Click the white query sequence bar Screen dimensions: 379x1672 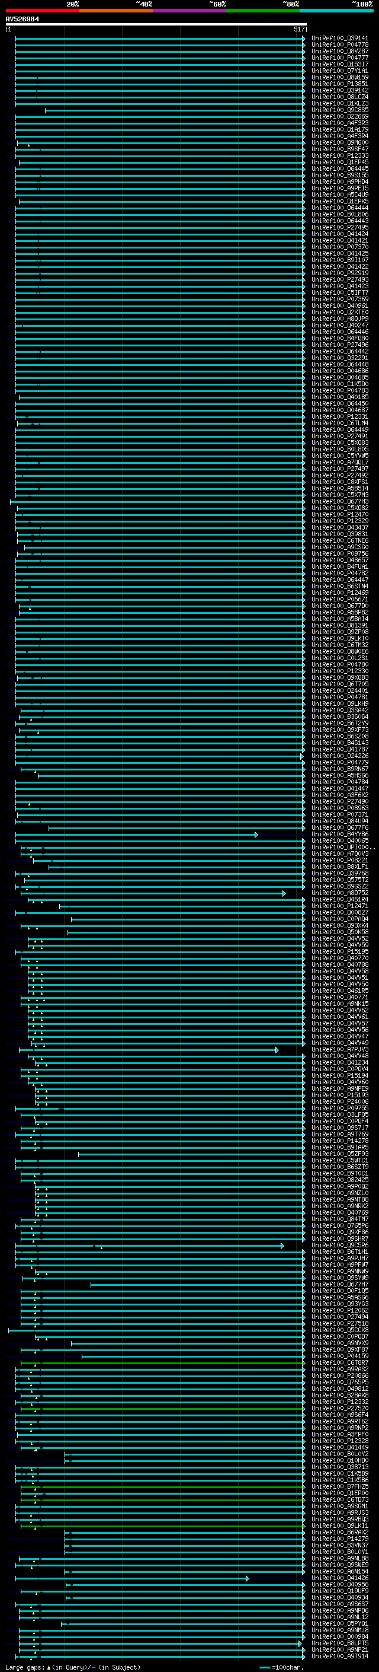pyautogui.click(x=156, y=25)
